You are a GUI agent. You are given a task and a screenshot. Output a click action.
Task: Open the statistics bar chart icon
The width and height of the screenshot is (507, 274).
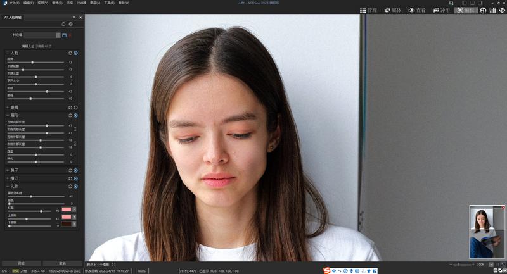(x=492, y=10)
